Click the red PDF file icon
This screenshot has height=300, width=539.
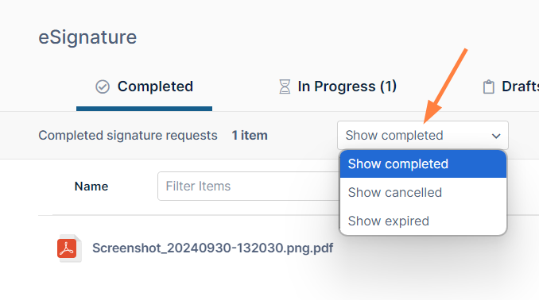coord(69,248)
